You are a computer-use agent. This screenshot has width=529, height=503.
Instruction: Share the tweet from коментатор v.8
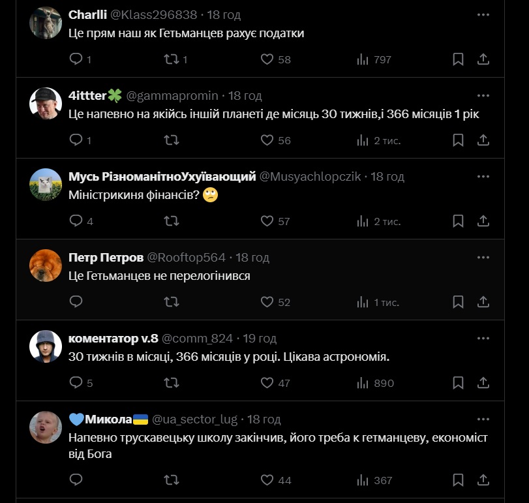[483, 383]
